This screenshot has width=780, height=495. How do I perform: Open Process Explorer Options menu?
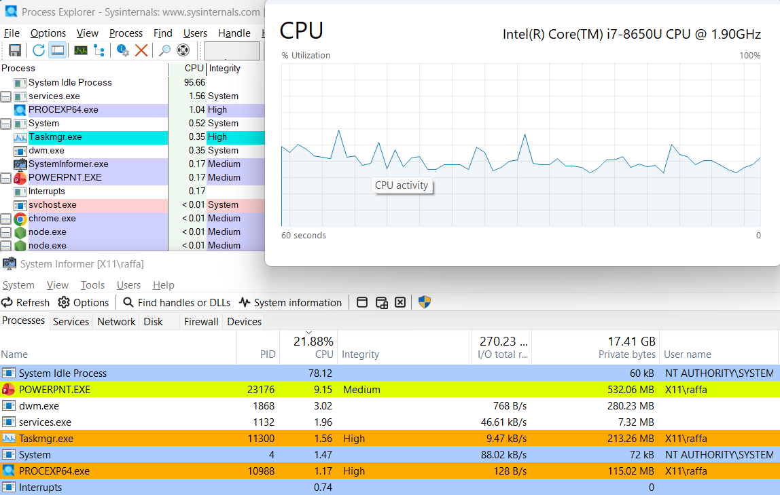pyautogui.click(x=48, y=33)
